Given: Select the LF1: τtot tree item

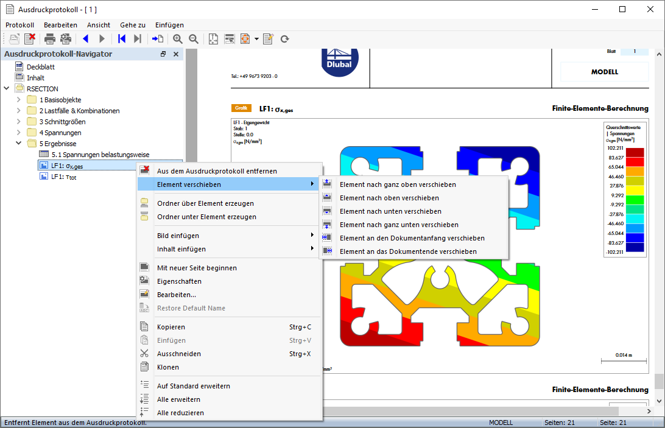Looking at the screenshot, I should pyautogui.click(x=63, y=177).
